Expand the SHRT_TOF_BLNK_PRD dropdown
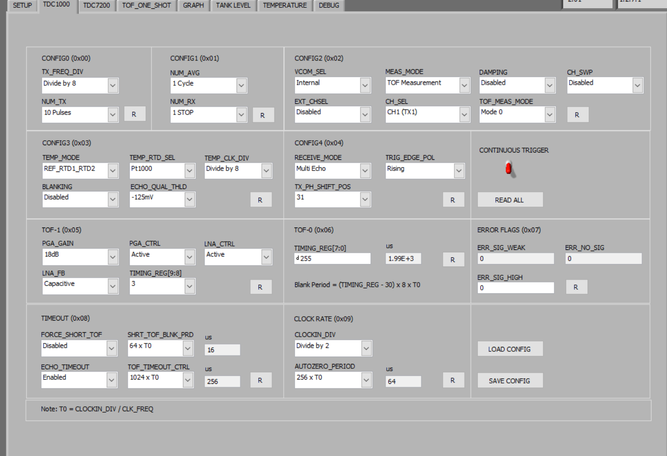This screenshot has width=667, height=456. point(160,348)
